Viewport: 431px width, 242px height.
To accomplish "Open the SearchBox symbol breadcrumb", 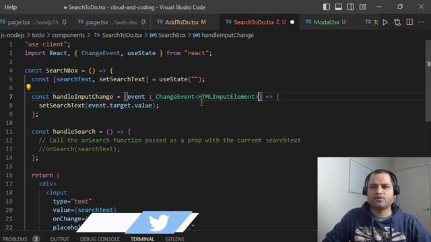I will pos(168,35).
